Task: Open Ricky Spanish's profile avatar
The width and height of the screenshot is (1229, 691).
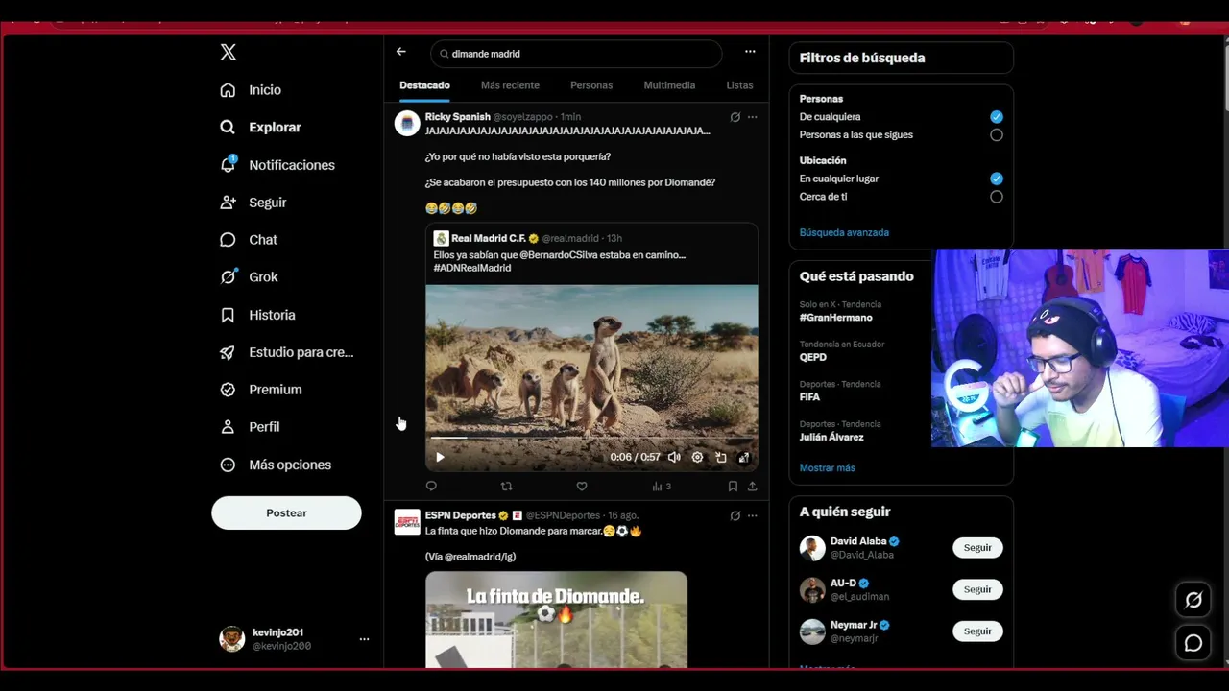Action: pos(407,123)
